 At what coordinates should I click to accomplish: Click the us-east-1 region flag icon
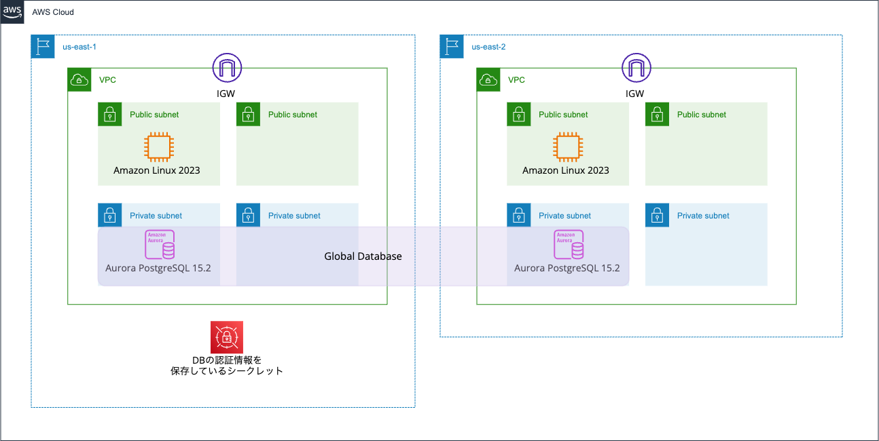42,46
